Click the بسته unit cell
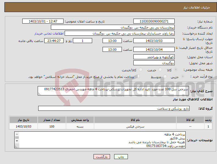Screen dimensions: 217x164 coord(80,126)
